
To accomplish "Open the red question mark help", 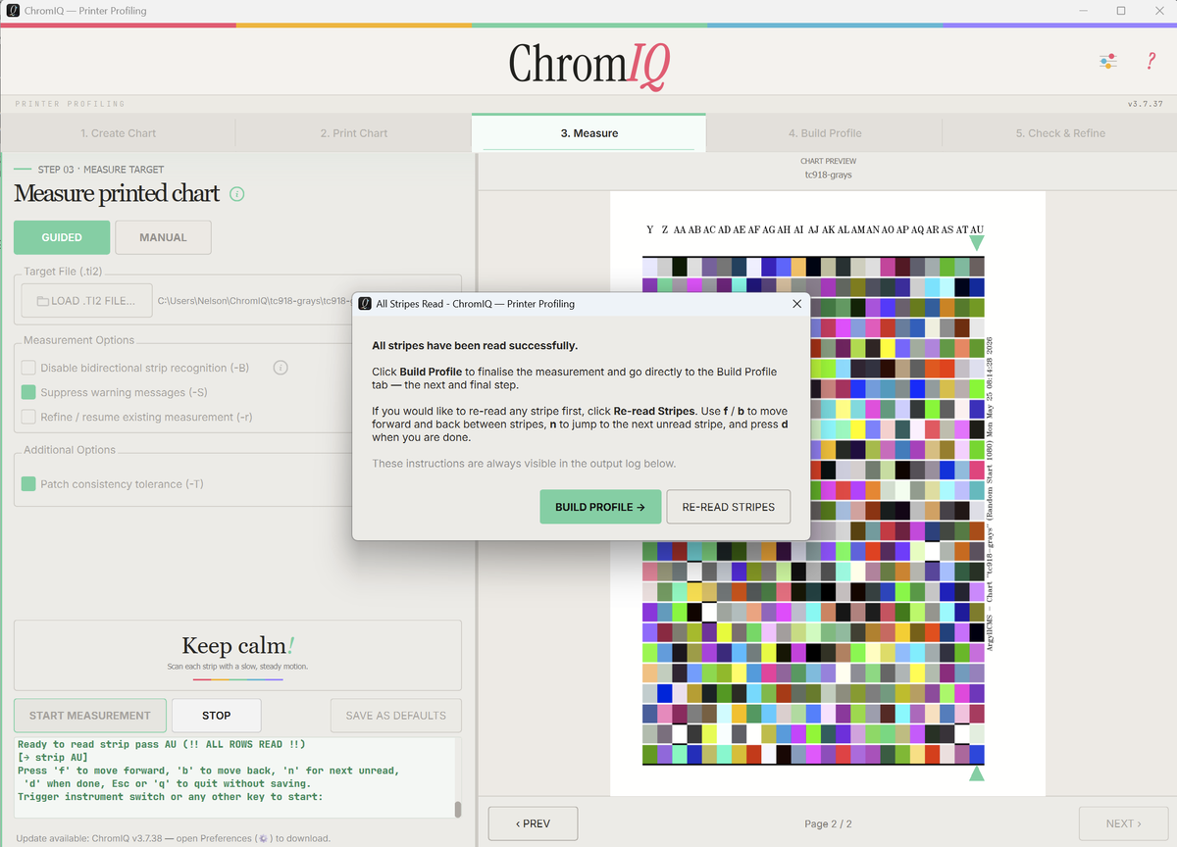I will tap(1151, 62).
